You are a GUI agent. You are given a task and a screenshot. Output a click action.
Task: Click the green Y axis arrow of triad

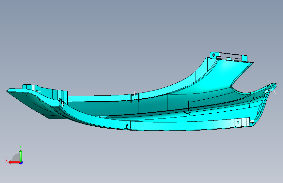pyautogui.click(x=21, y=156)
